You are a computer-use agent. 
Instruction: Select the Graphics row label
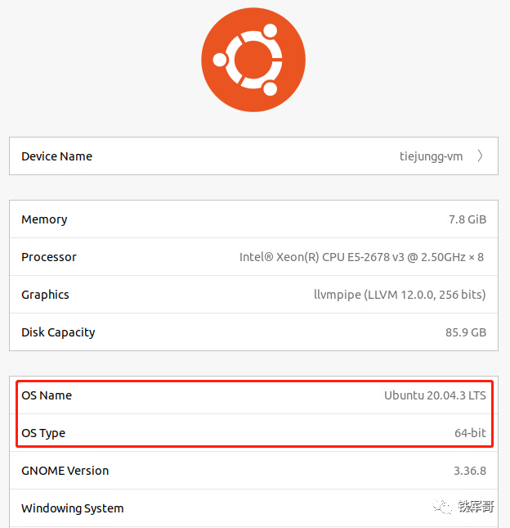tap(46, 295)
